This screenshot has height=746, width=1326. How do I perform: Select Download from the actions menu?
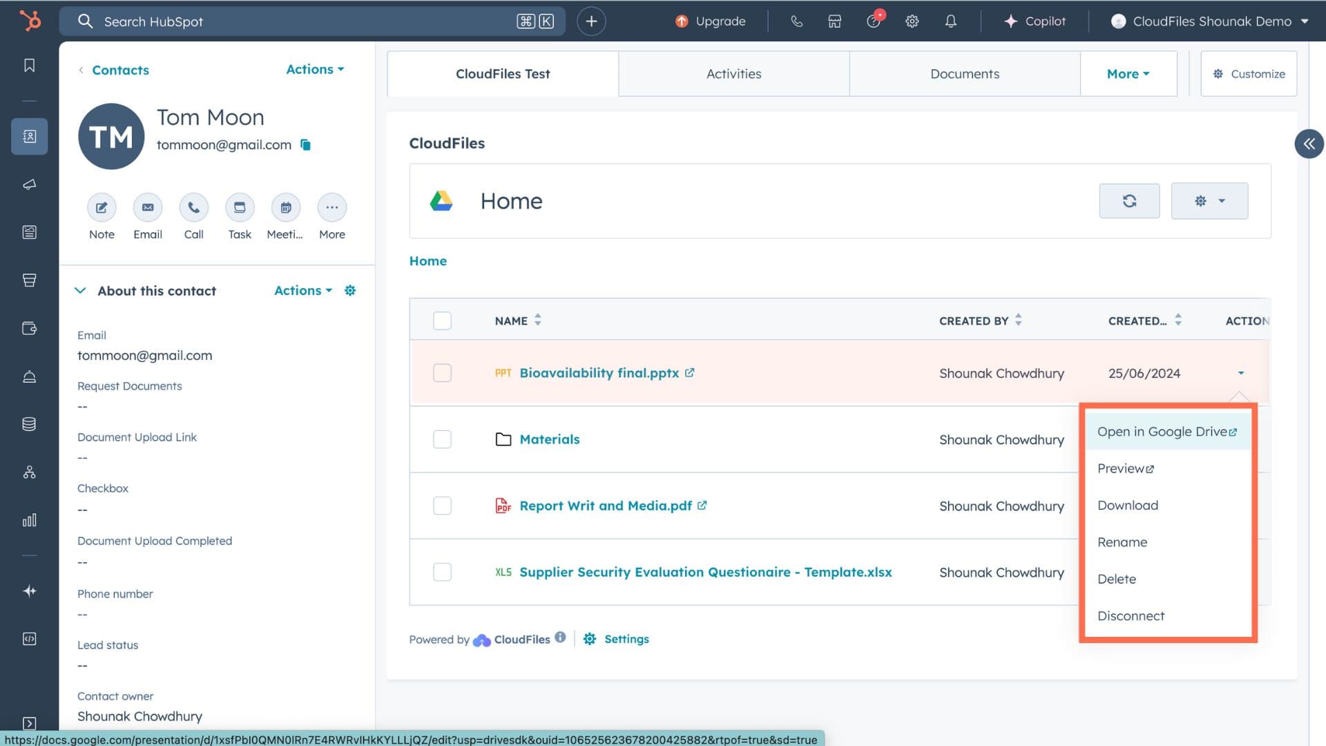(1127, 506)
